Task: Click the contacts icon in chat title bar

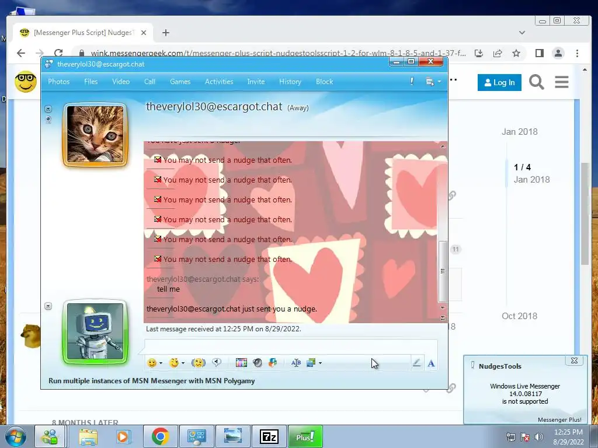Action: tap(48, 64)
